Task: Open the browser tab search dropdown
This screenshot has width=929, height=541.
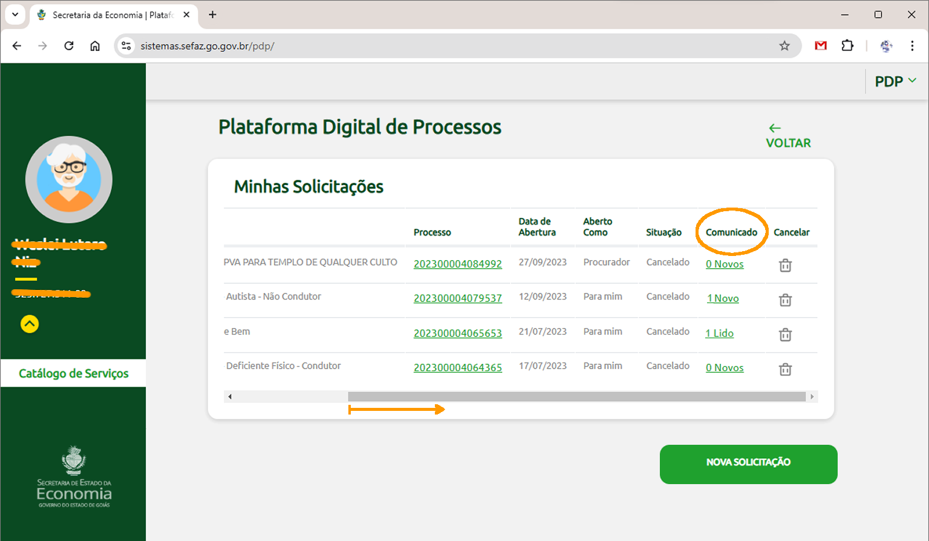Action: point(15,15)
